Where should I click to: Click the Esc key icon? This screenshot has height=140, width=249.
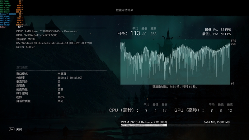coord(12,129)
